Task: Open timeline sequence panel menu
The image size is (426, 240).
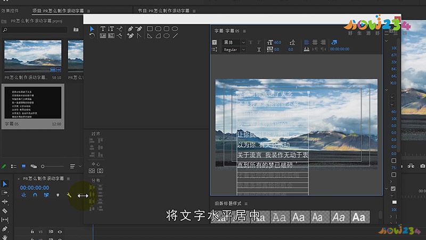Action: coord(68,179)
